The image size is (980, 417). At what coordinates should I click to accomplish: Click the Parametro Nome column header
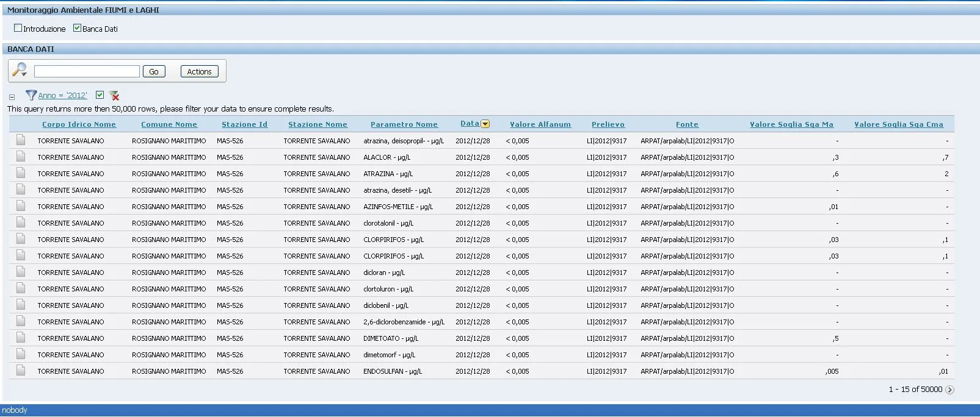(404, 124)
